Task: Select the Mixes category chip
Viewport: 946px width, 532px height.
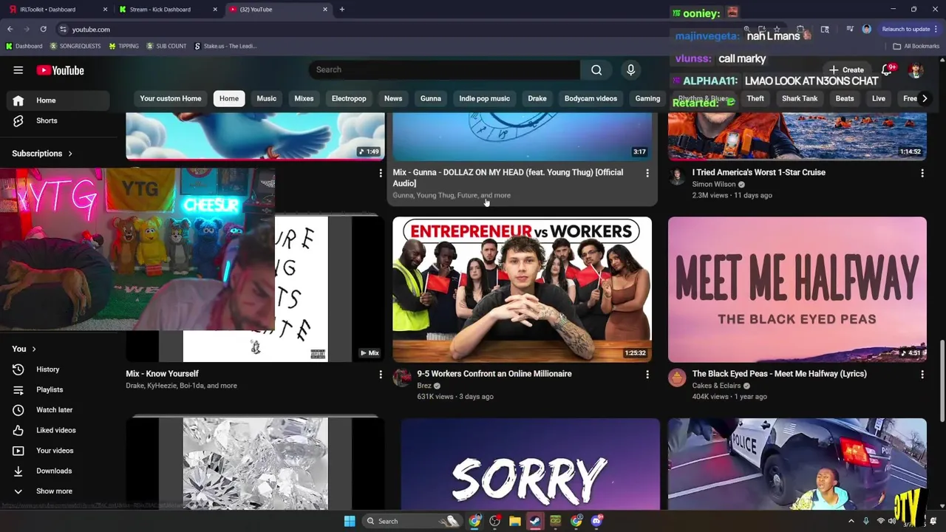Action: coord(304,98)
